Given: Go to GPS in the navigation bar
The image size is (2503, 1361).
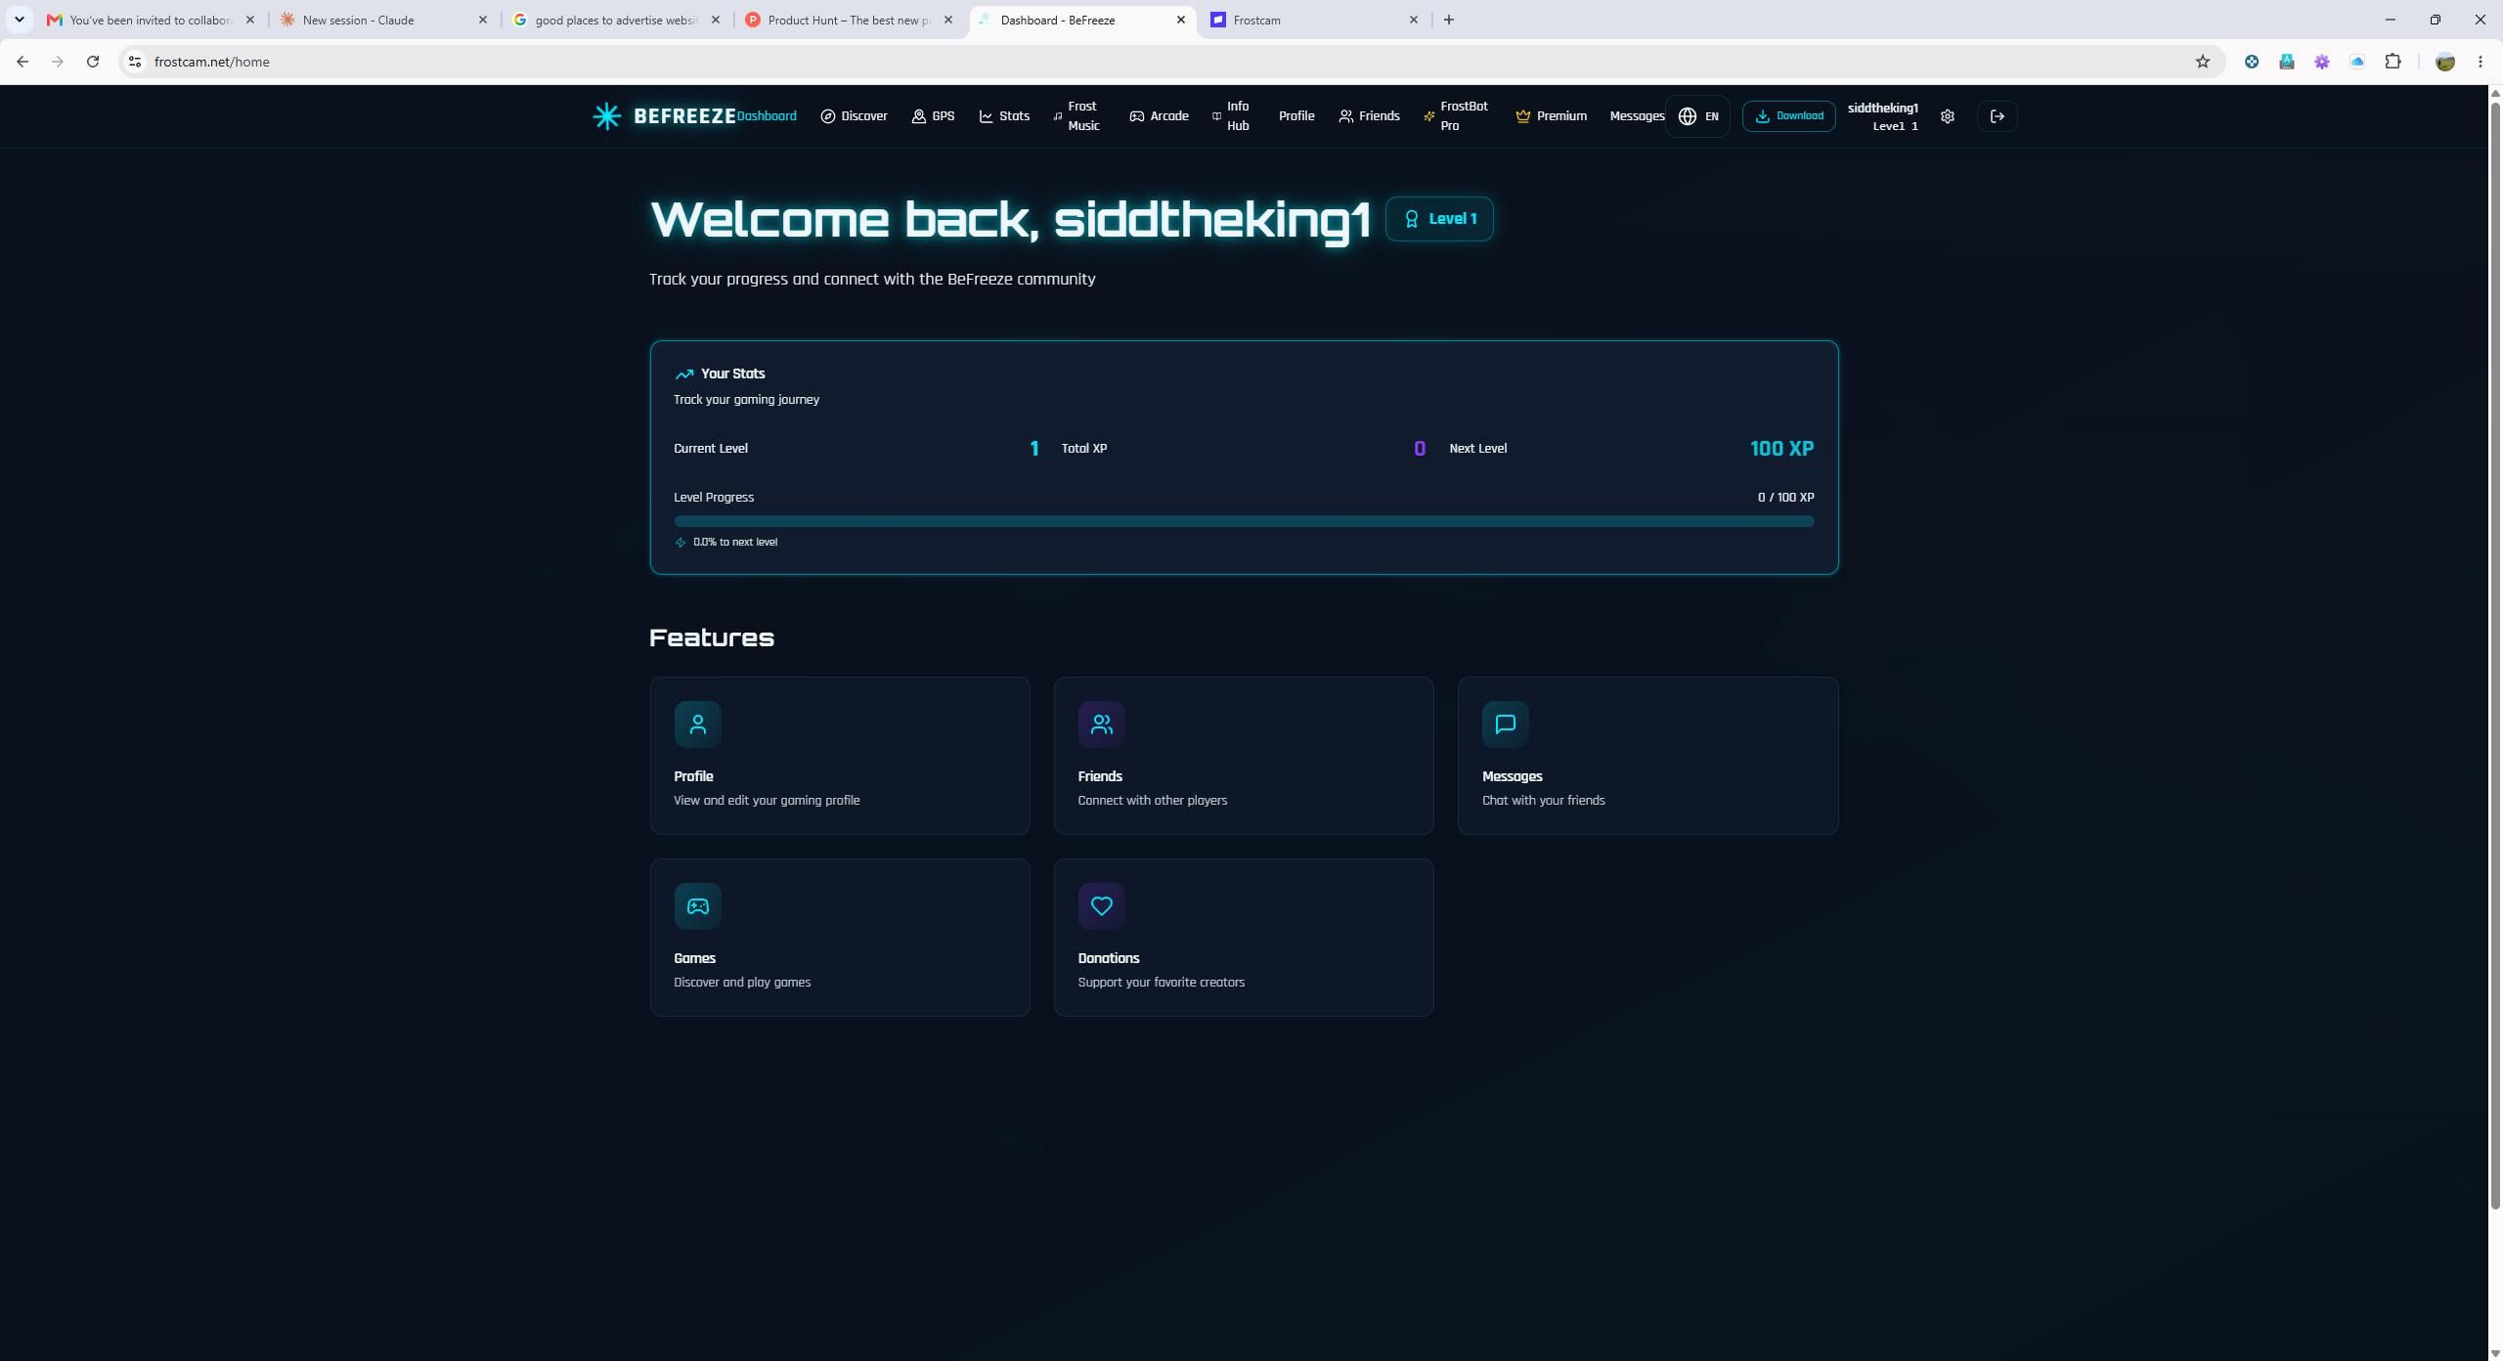Looking at the screenshot, I should pos(933,116).
